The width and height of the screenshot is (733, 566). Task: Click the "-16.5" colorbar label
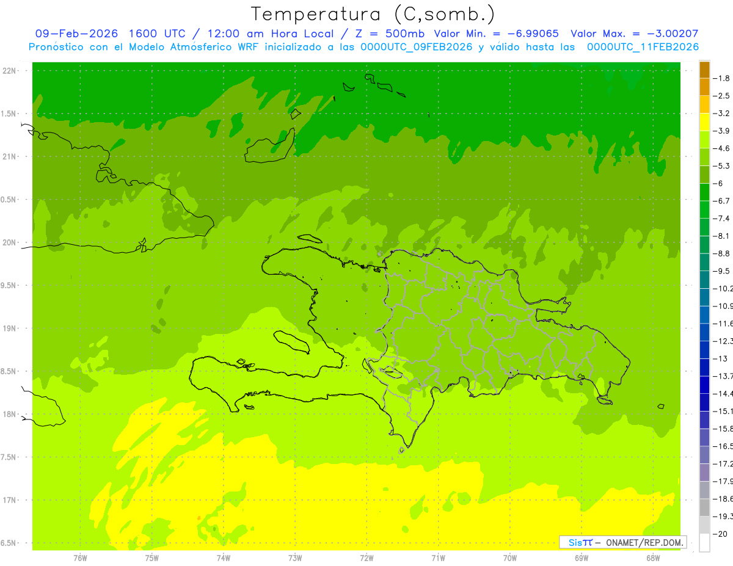point(724,446)
